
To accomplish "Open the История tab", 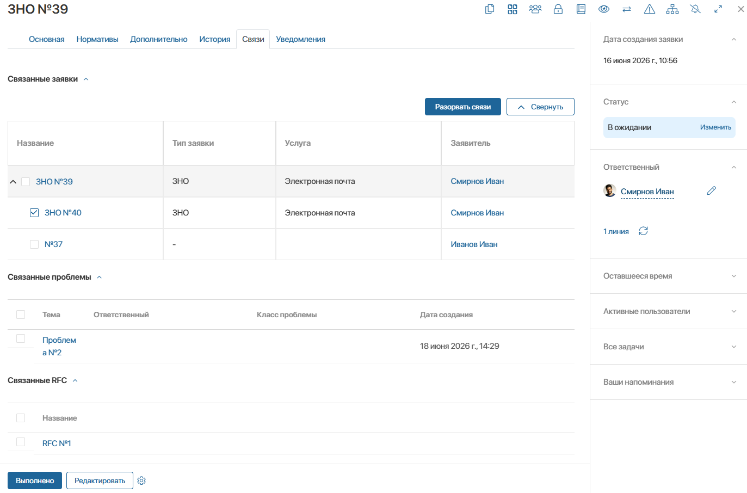I will point(215,39).
